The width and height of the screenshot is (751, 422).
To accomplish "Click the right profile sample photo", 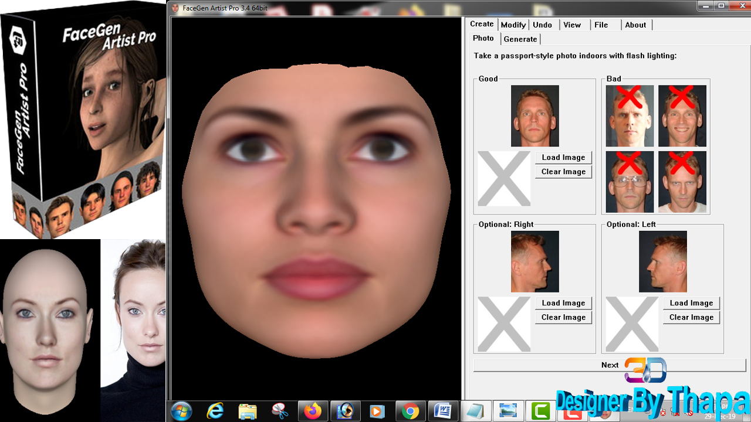I will tap(535, 261).
